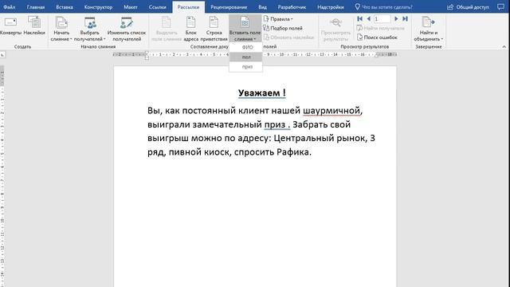
Task: Open the comments icon at top right
Action: 501,7
